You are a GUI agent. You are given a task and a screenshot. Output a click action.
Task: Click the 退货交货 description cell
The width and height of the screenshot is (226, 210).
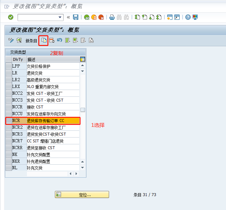tap(53, 73)
